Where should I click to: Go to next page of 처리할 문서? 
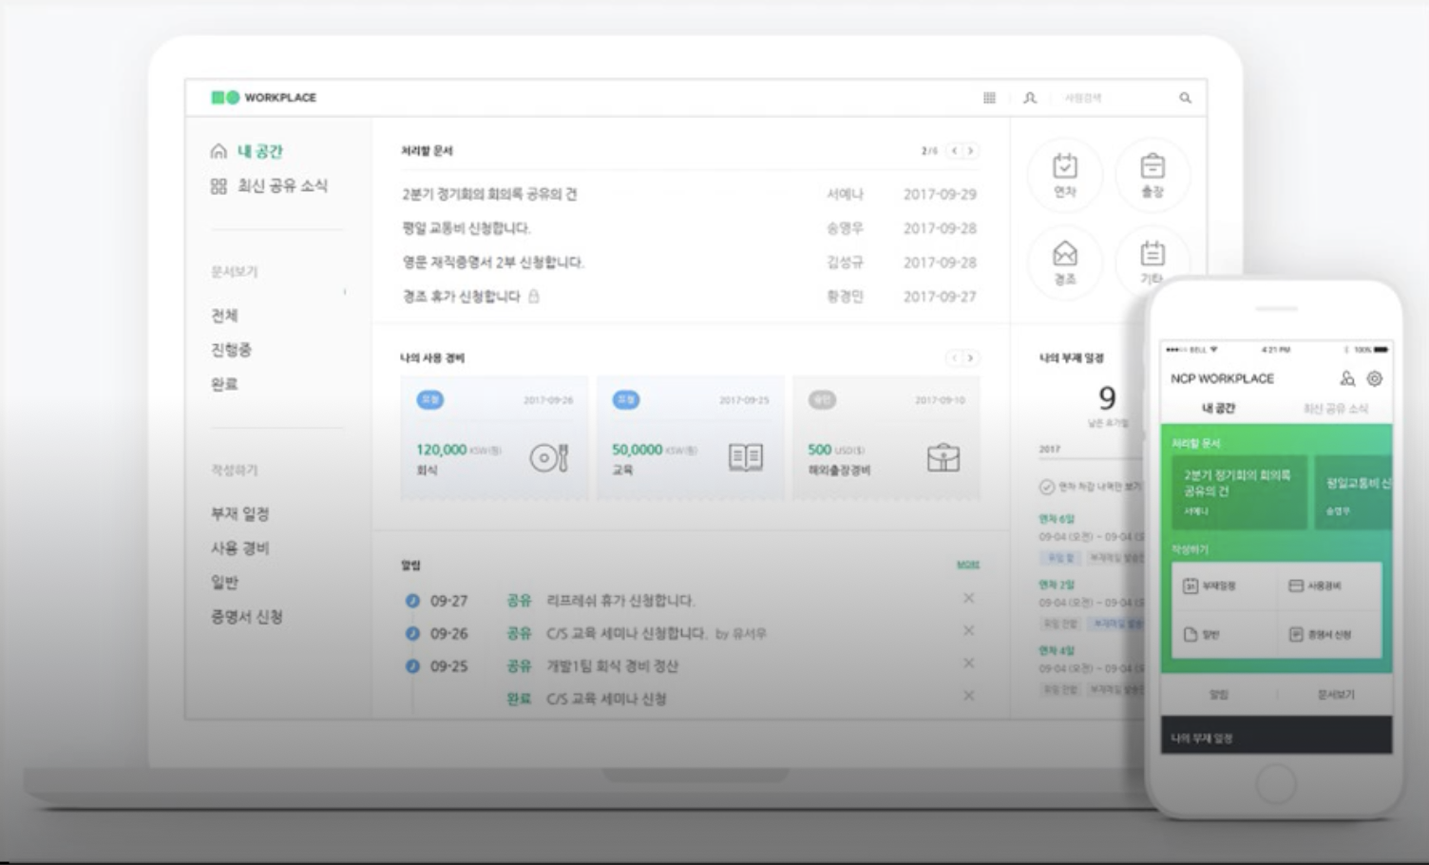[x=970, y=151]
